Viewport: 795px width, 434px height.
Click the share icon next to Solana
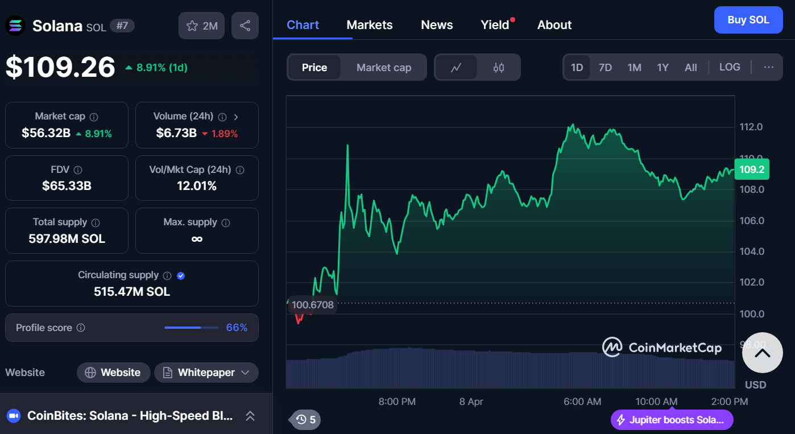point(245,26)
